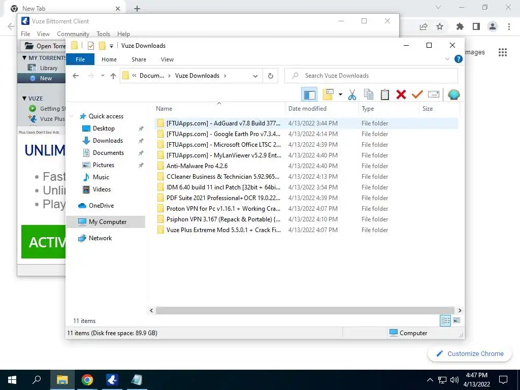Toggle the Quick Access Toolbar properties checkmark icon

(x=91, y=46)
